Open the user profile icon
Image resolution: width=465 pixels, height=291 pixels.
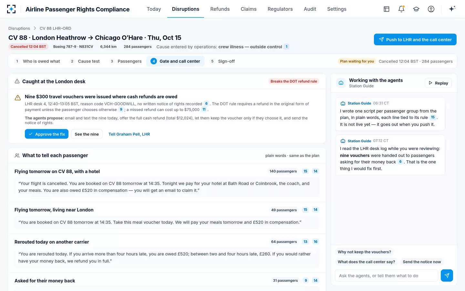[431, 9]
